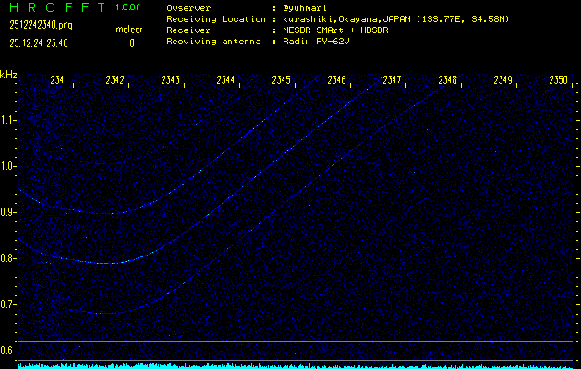Click the 0.6 frequency axis label
The height and width of the screenshot is (369, 581).
[x=8, y=351]
